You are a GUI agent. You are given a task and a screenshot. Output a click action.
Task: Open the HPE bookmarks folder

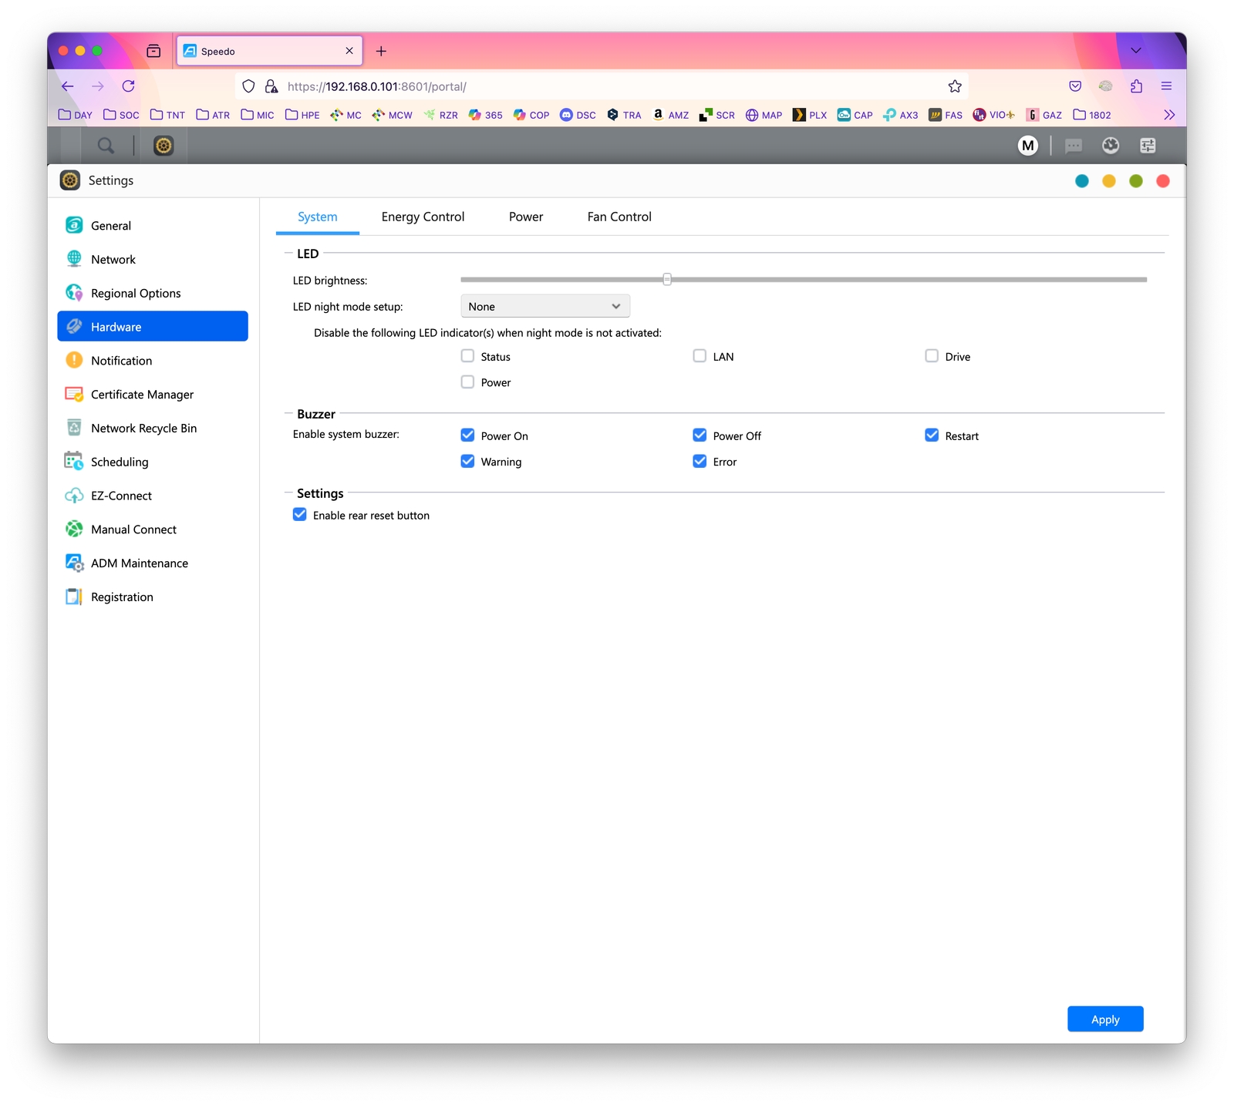pos(302,115)
